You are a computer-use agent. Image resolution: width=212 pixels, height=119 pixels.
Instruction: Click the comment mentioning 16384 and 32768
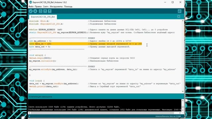click(x=110, y=41)
